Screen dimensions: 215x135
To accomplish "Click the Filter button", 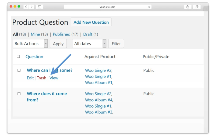I will (x=116, y=44).
